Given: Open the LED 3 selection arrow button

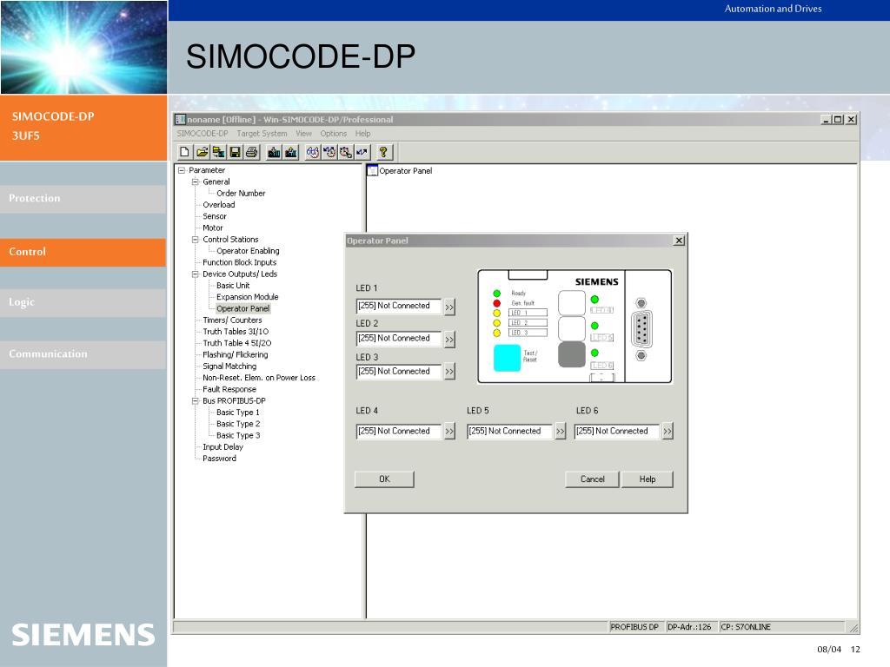Looking at the screenshot, I should [449, 372].
